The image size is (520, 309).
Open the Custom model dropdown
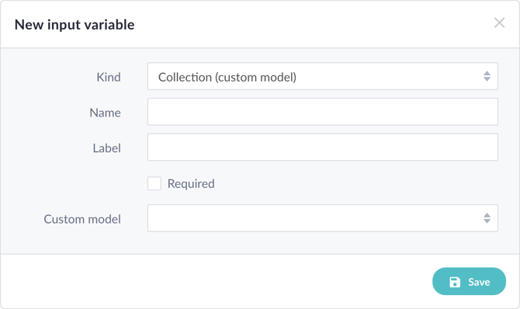click(x=323, y=218)
